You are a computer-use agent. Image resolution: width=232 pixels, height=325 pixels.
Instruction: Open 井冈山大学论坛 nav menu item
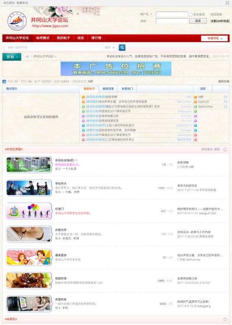click(x=17, y=38)
